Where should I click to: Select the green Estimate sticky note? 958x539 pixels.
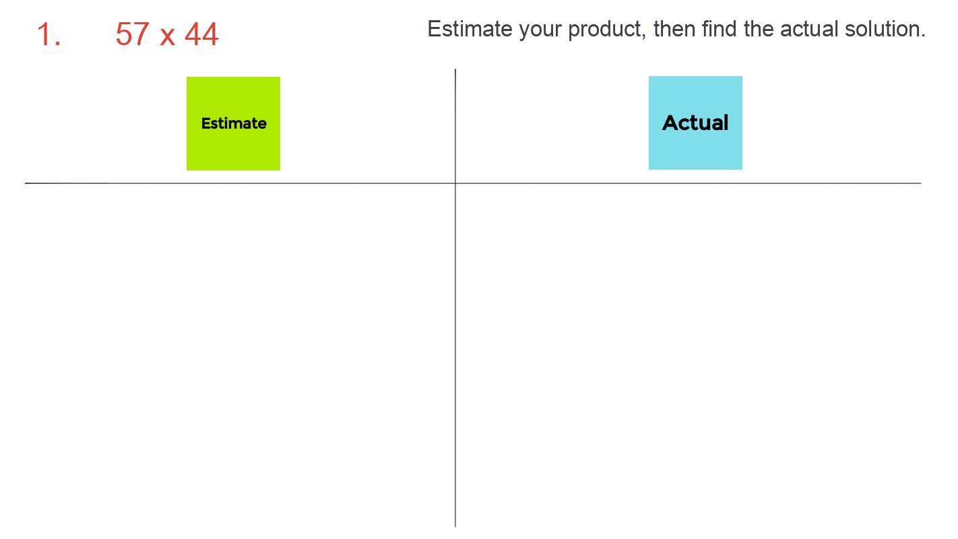[x=233, y=123]
